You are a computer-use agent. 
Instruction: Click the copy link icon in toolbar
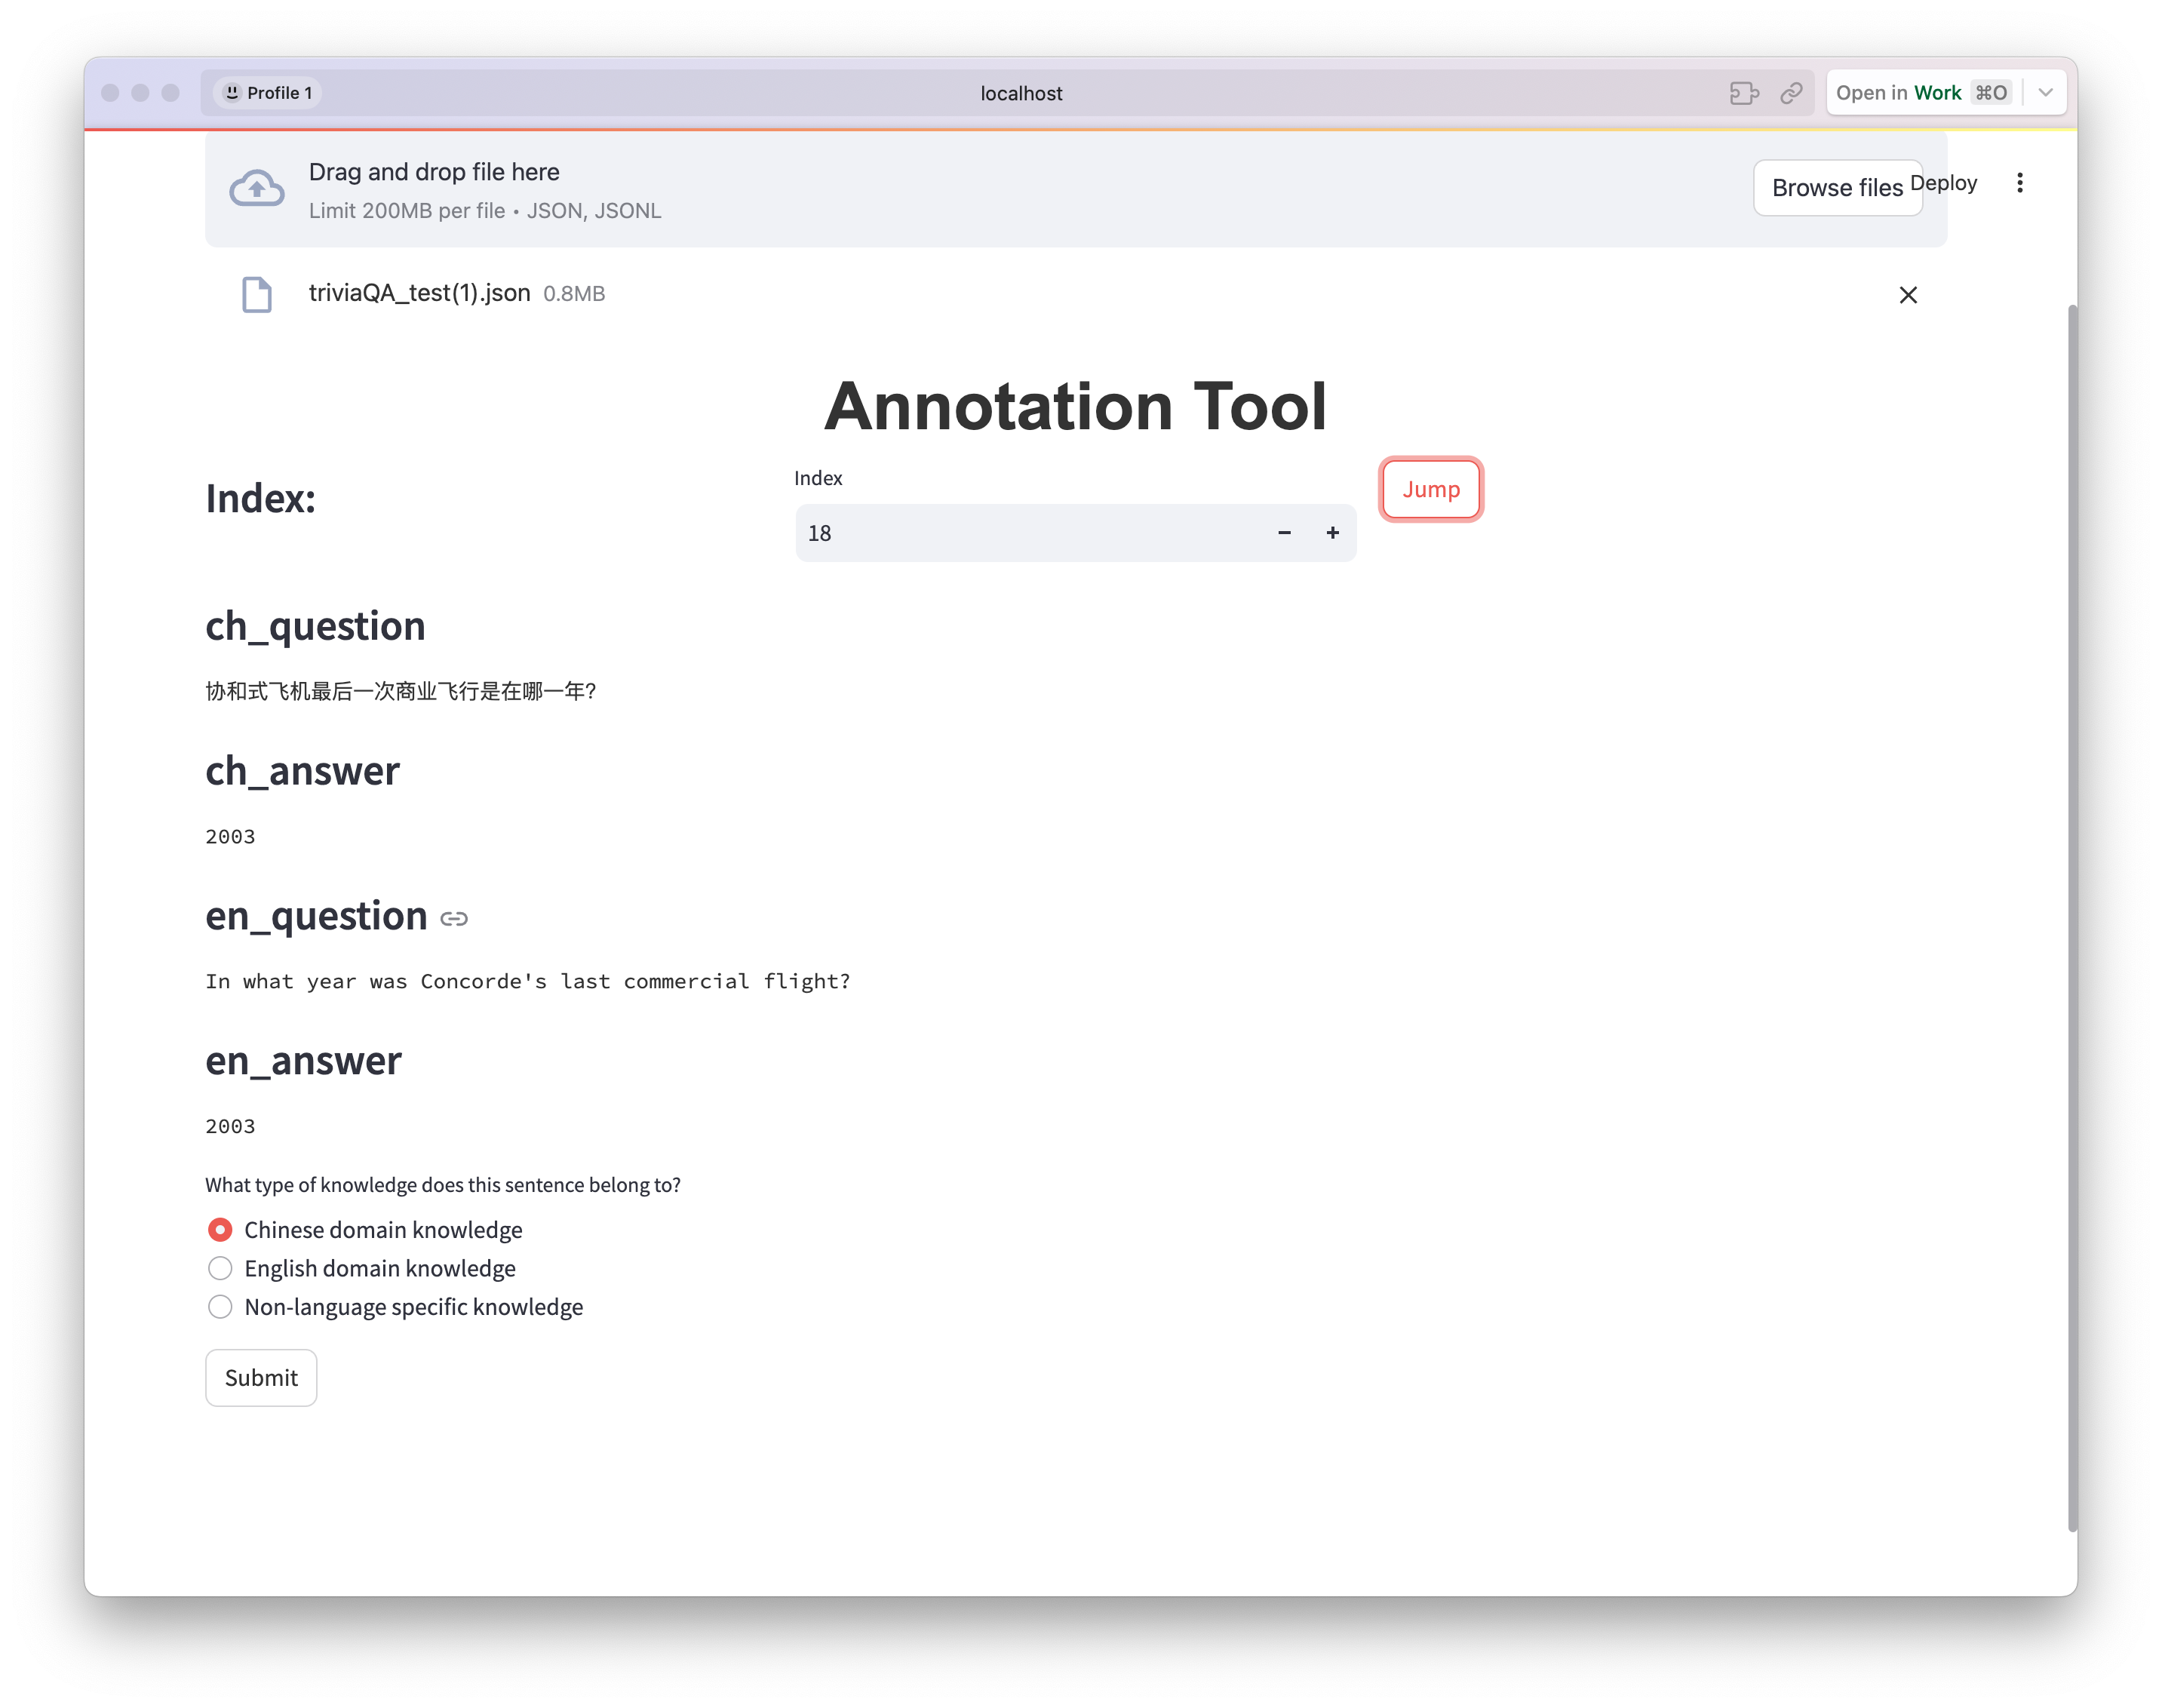[1790, 93]
